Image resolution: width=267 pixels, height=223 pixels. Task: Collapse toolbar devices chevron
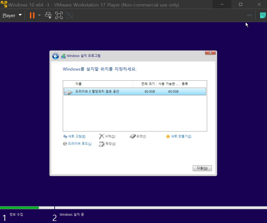click(x=249, y=15)
